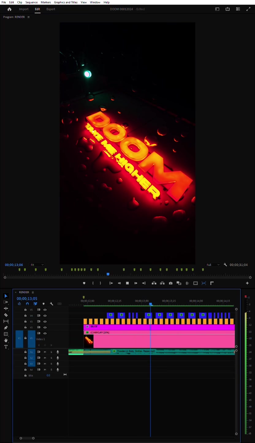Open RENDER timeline panel menu
Image resolution: width=255 pixels, height=443 pixels.
33,292
